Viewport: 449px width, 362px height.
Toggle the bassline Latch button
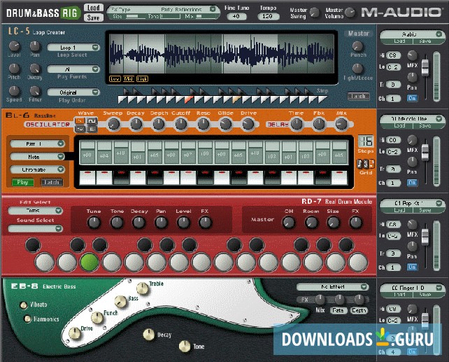[x=52, y=182]
